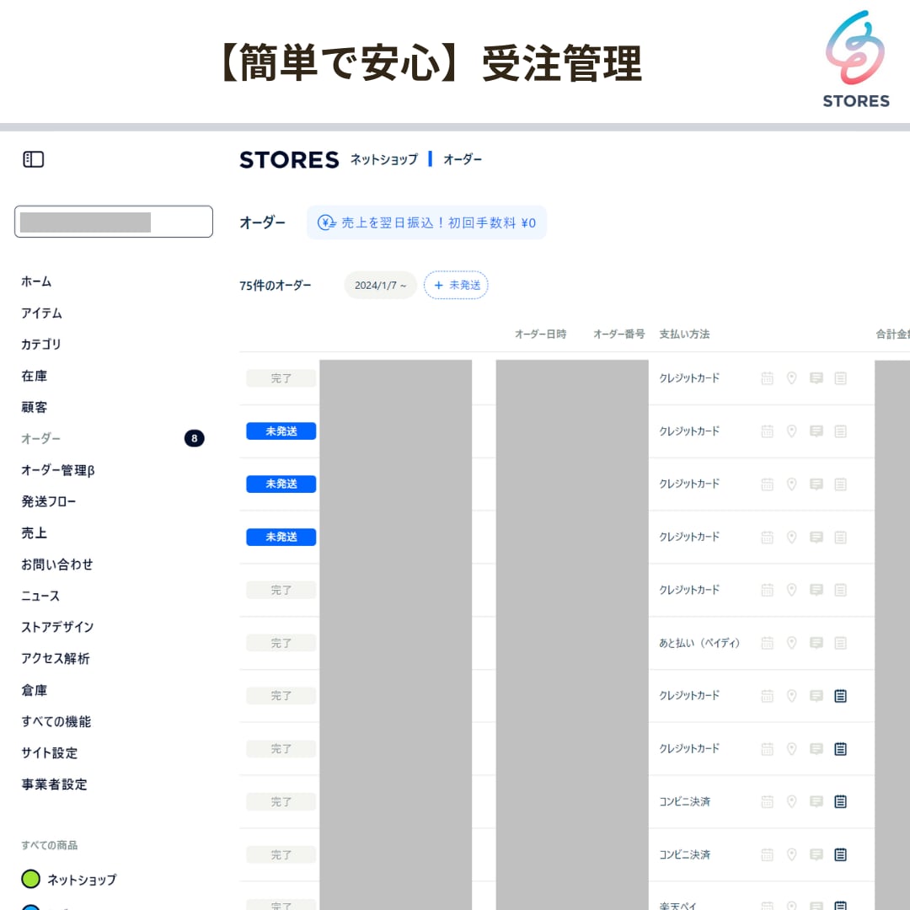The width and height of the screenshot is (910, 910).
Task: Click location pin icon in second コンビニ決済 row
Action: click(x=791, y=854)
